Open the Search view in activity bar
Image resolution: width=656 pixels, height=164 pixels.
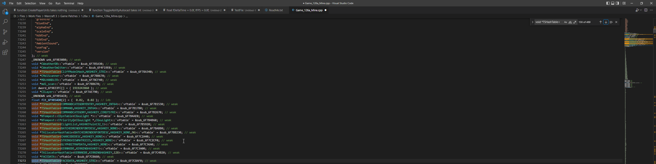[x=5, y=22]
